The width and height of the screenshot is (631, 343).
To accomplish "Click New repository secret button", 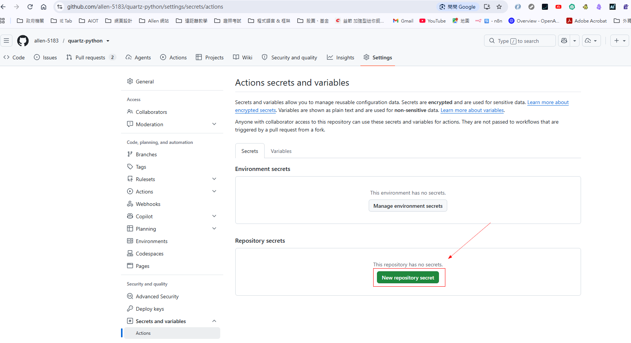I will [408, 278].
